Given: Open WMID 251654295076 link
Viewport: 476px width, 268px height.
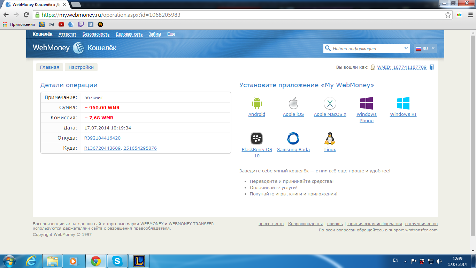Looking at the screenshot, I should click(140, 148).
